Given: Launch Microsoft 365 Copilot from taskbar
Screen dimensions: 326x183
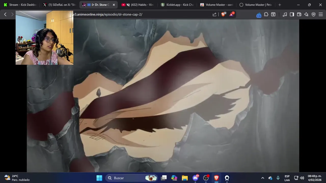Looking at the screenshot, I should 174,178.
